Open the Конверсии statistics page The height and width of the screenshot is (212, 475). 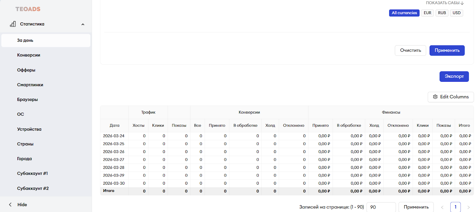tap(28, 55)
